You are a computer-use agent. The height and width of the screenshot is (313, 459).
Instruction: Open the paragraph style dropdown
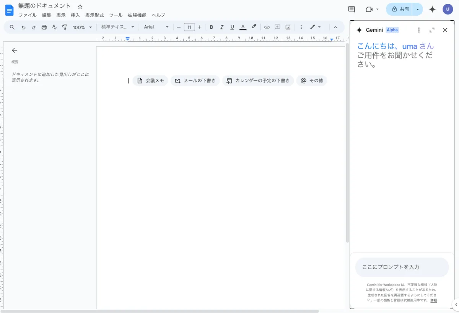tap(118, 27)
